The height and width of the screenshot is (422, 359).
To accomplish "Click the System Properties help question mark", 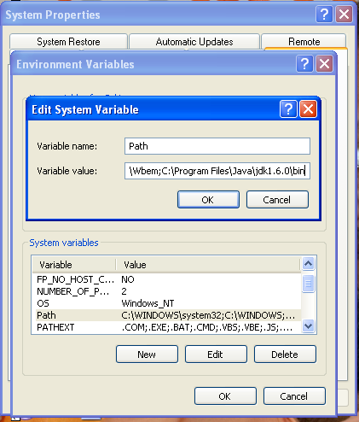I will tap(324, 14).
